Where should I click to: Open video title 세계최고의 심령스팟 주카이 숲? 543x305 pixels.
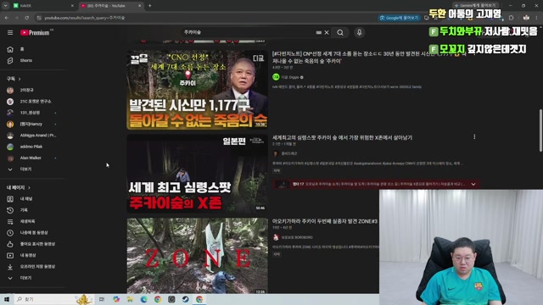(x=342, y=137)
